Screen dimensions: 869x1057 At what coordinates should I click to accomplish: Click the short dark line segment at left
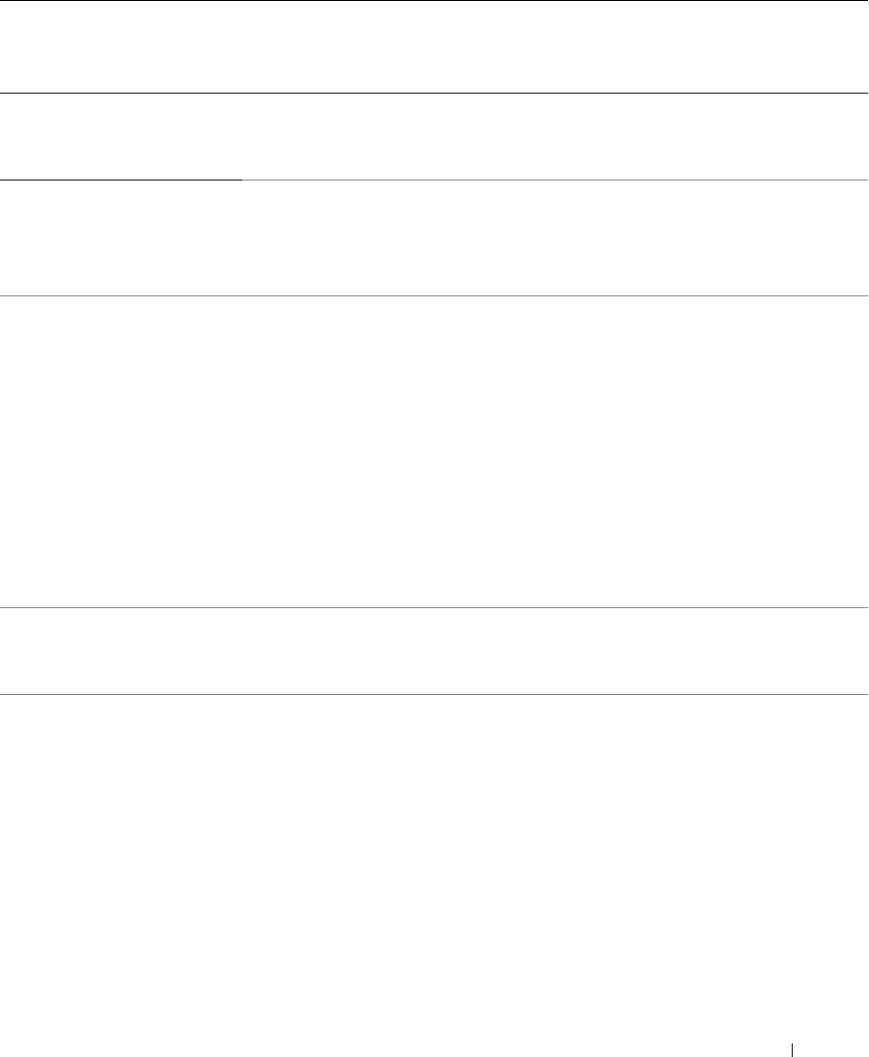pyautogui.click(x=121, y=179)
